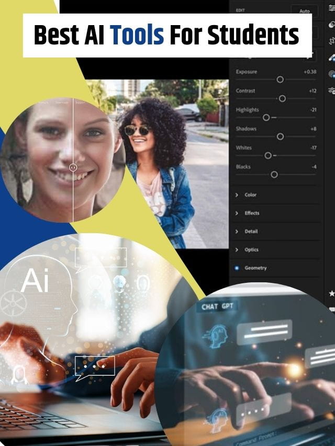Screen dimensions: 335x446
Task: Click the before/after comparison handle on the face
Action: [73, 167]
